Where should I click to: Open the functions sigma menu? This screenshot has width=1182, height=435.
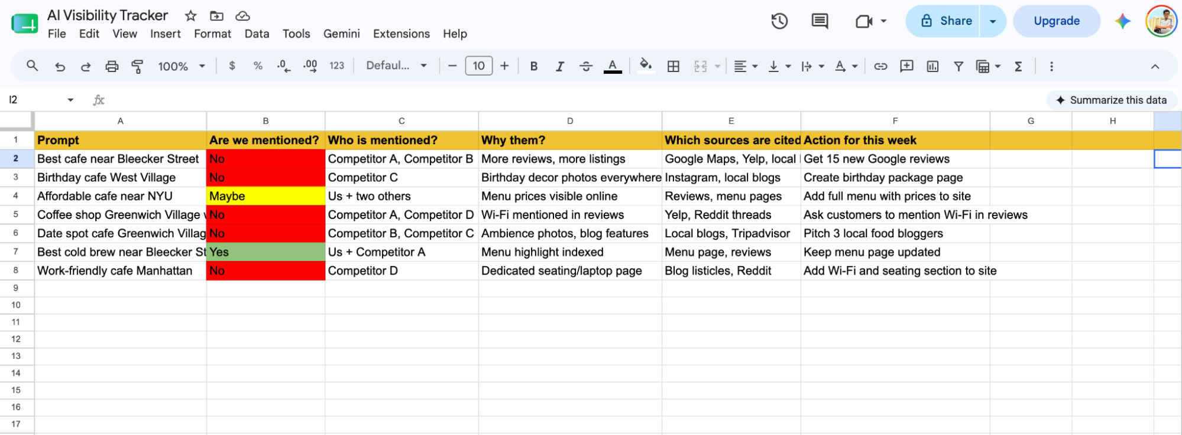1018,66
